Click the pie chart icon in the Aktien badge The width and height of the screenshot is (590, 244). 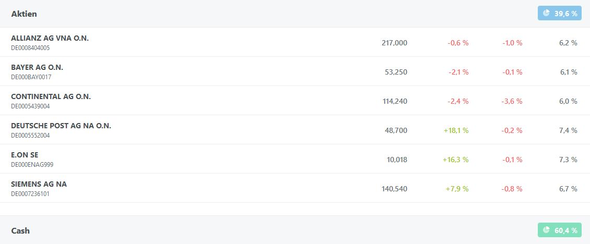click(x=546, y=14)
